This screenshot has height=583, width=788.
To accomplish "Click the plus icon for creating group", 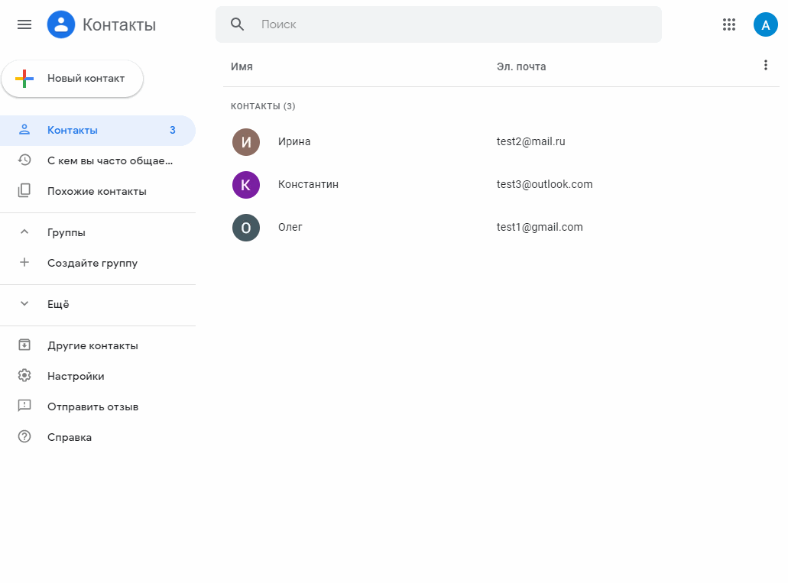I will coord(24,262).
